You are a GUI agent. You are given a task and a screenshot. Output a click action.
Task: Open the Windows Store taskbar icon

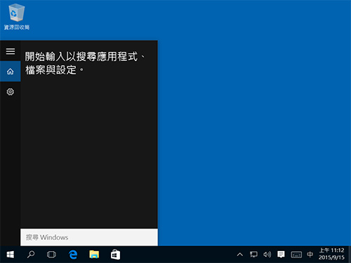click(115, 255)
